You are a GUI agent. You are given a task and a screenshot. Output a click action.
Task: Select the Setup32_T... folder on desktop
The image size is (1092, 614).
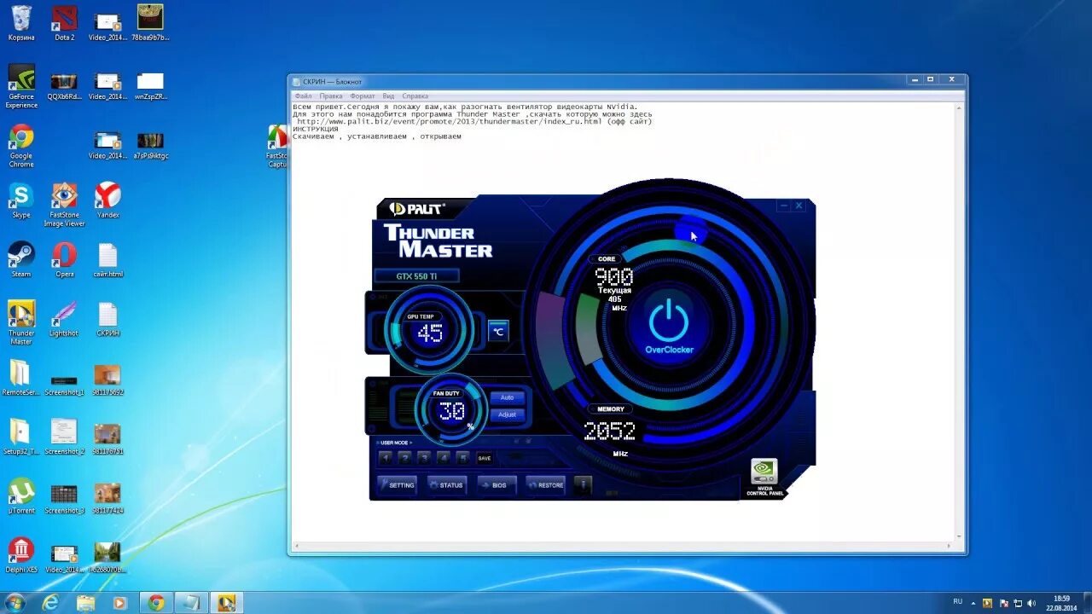coord(21,437)
